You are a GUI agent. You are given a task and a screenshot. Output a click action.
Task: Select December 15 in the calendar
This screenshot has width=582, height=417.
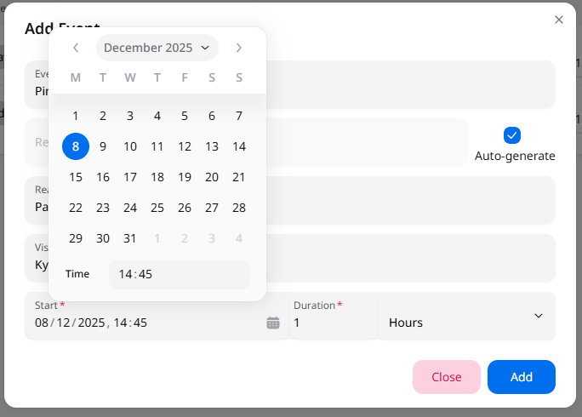[x=76, y=177]
